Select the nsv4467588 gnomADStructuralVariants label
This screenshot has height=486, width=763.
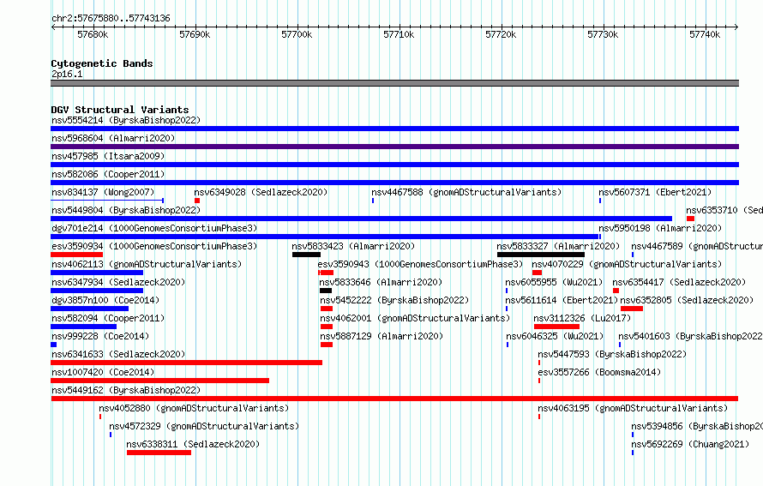click(x=466, y=192)
